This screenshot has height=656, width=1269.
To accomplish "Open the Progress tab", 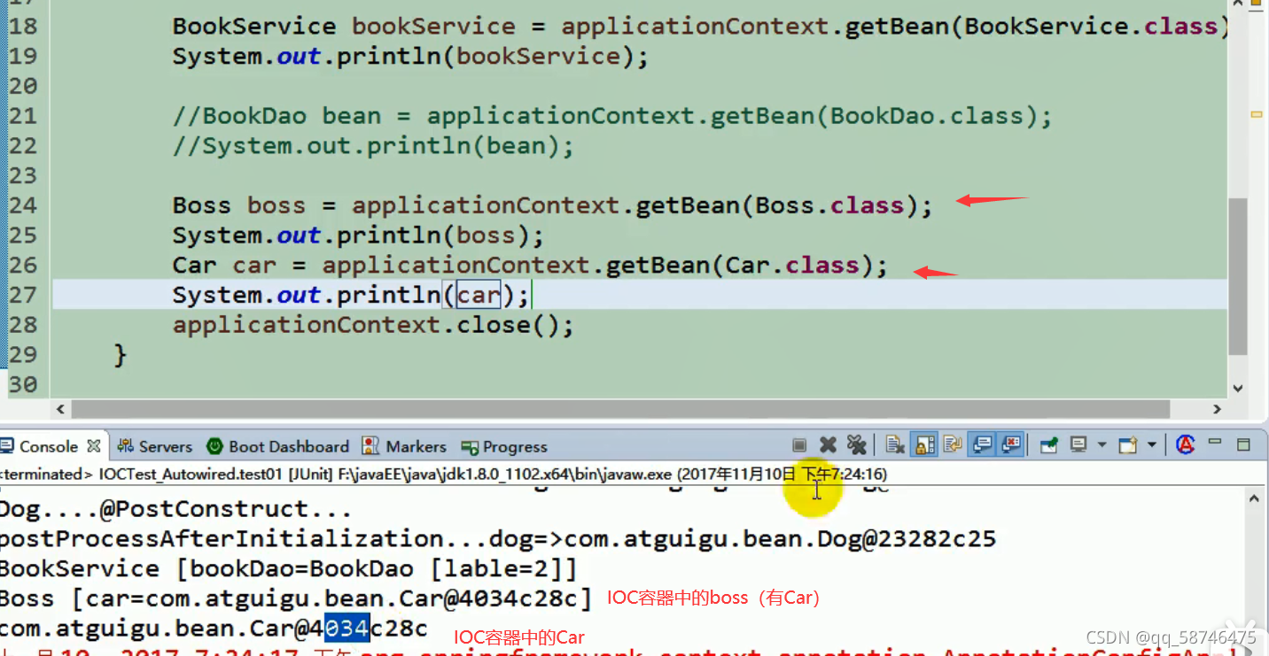I will coord(504,447).
